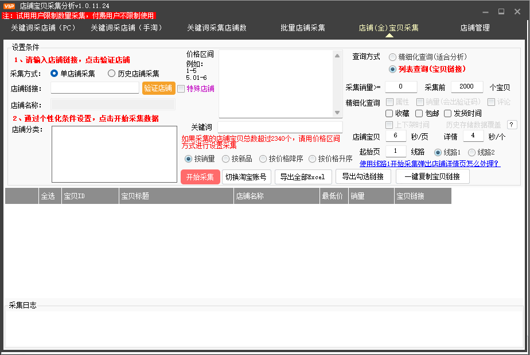Maximize the application window
530x355 pixels.
click(x=501, y=11)
